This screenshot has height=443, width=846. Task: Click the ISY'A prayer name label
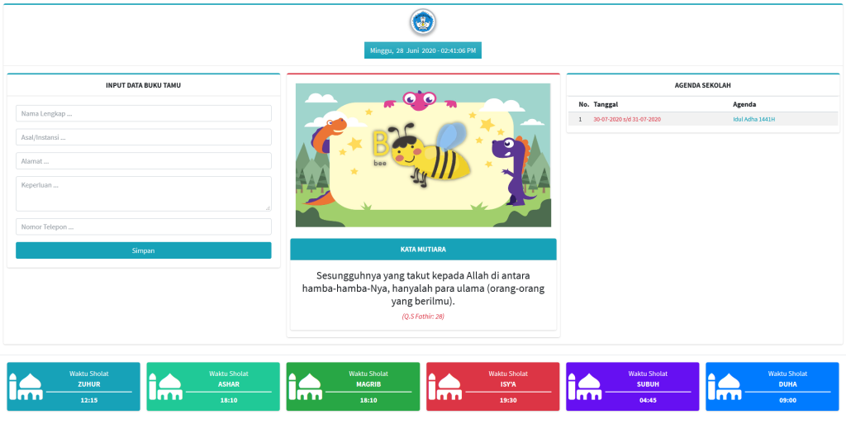point(508,384)
